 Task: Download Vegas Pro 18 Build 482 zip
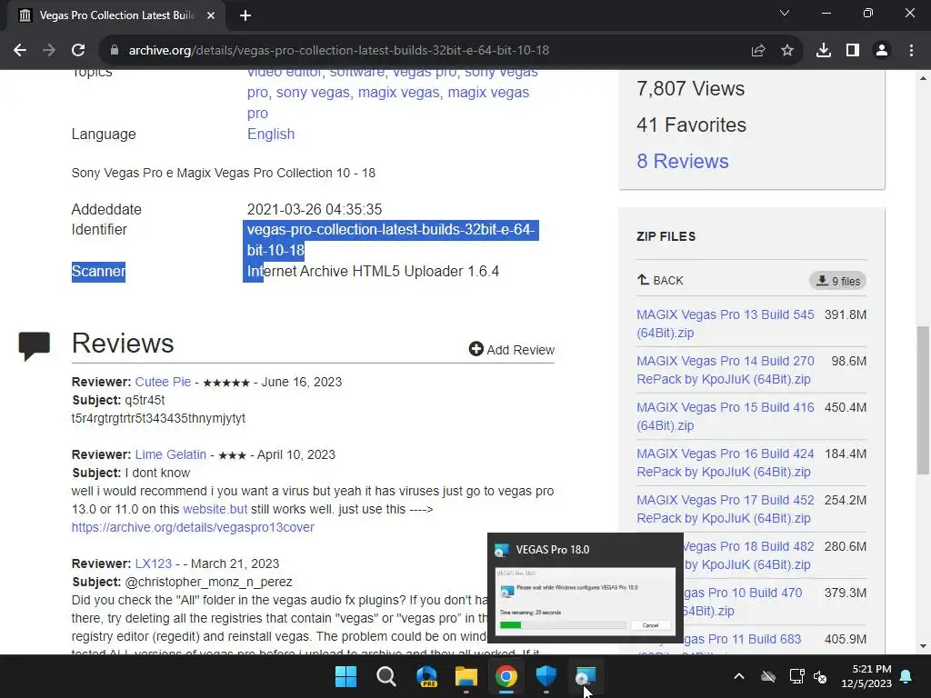tap(749, 555)
